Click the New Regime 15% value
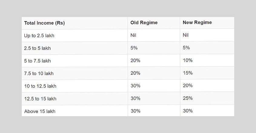Screen dimensions: 256x133 [x=188, y=73]
